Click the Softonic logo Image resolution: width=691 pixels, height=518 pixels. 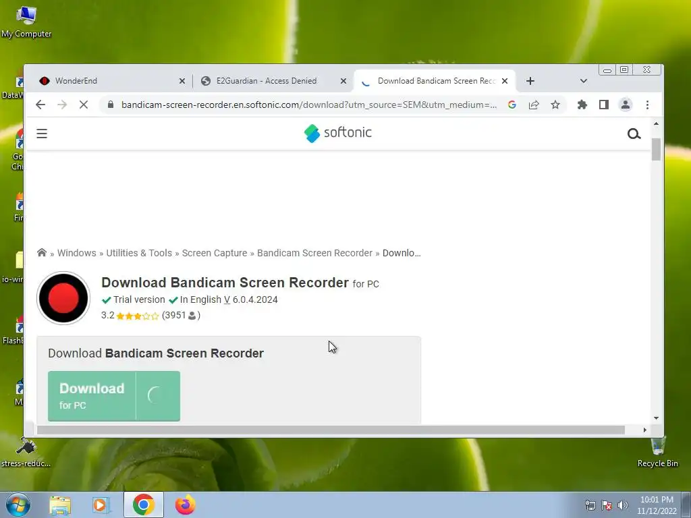[338, 133]
